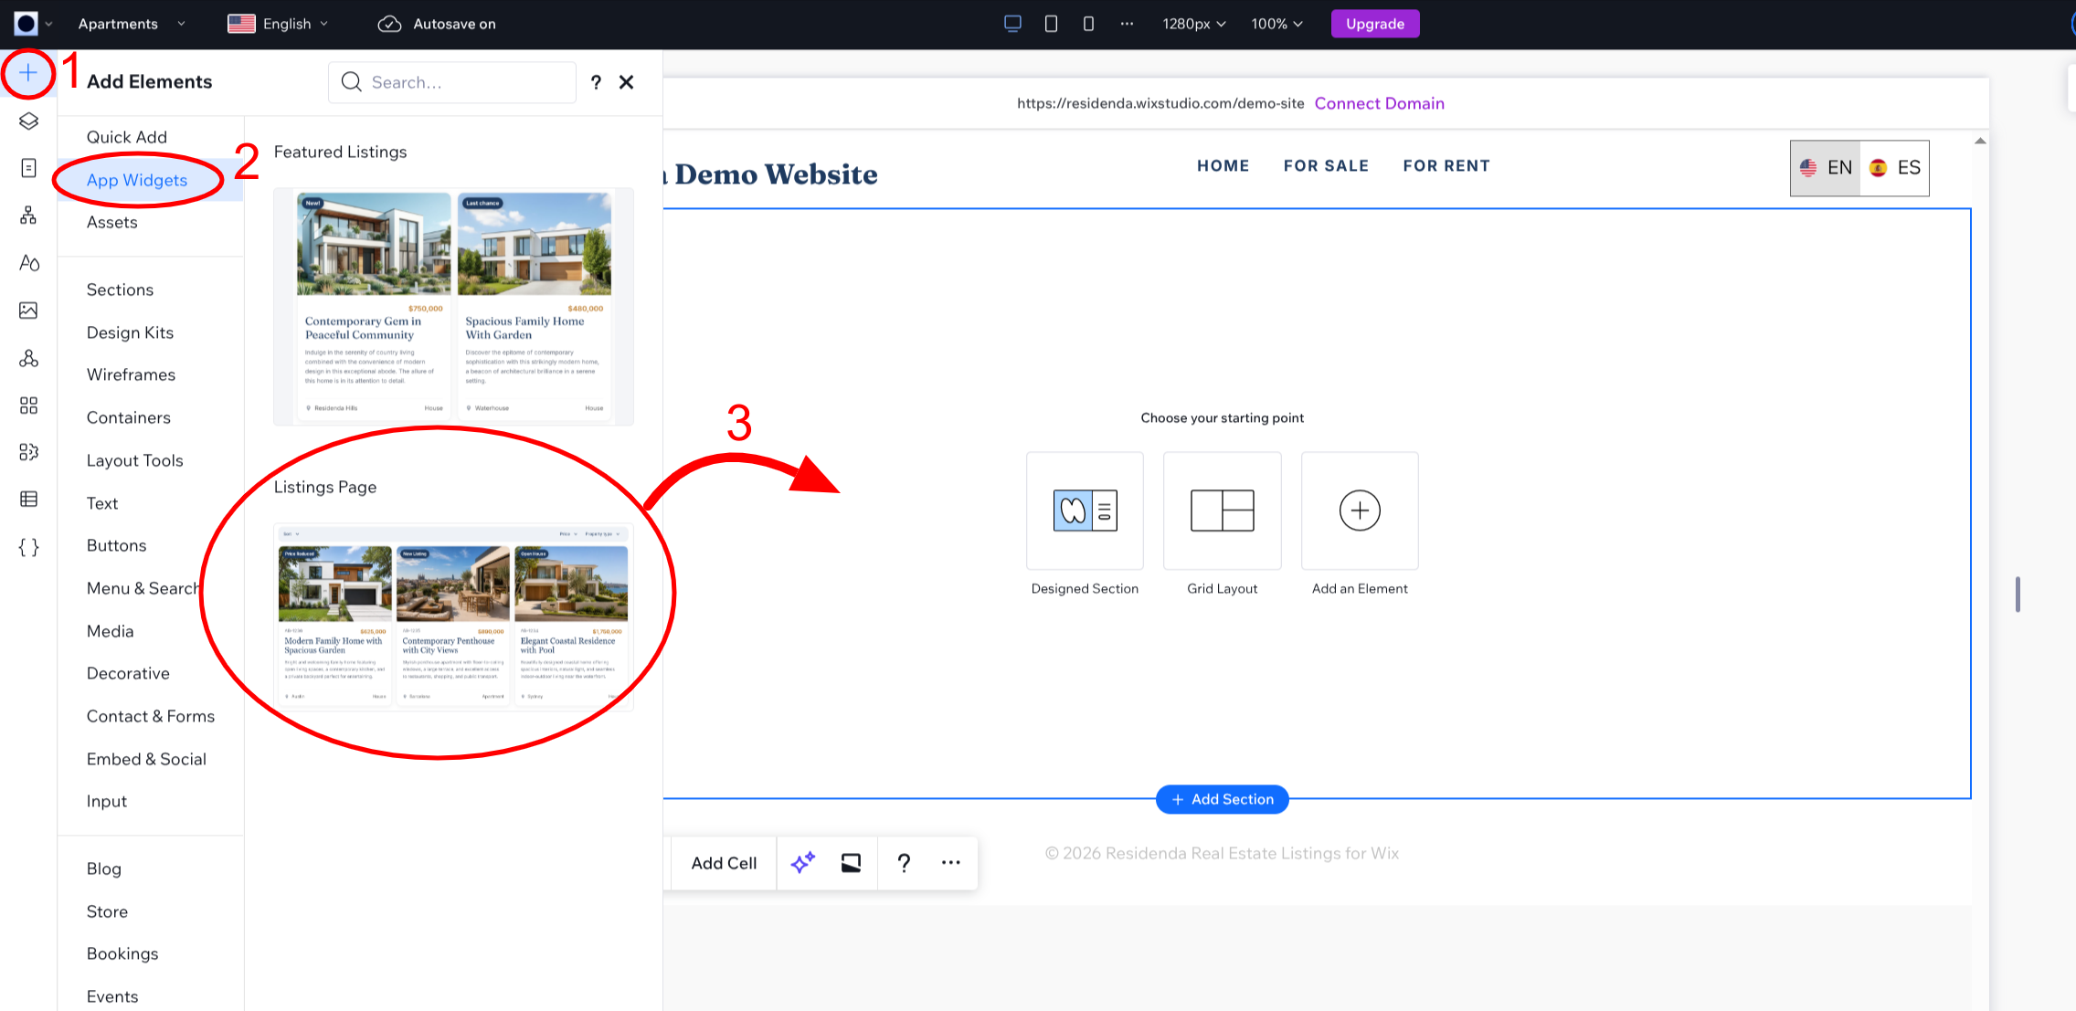Select Layout Tools category

pyautogui.click(x=135, y=460)
